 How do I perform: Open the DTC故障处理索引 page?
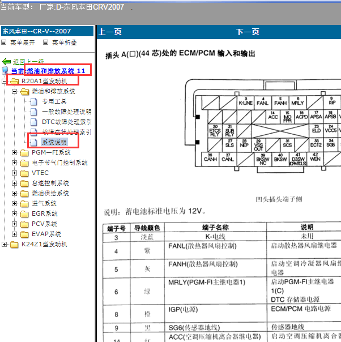coord(67,122)
